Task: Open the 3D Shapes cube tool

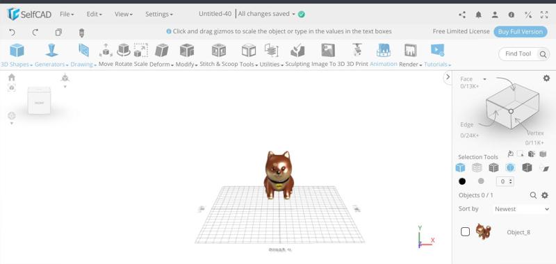Action: tap(17, 50)
